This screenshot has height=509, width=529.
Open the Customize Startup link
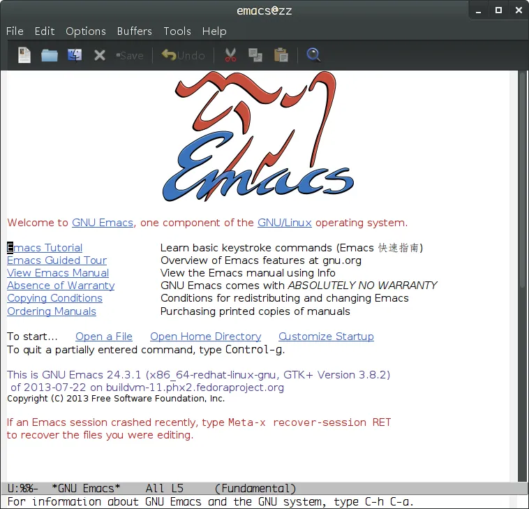[x=326, y=337]
